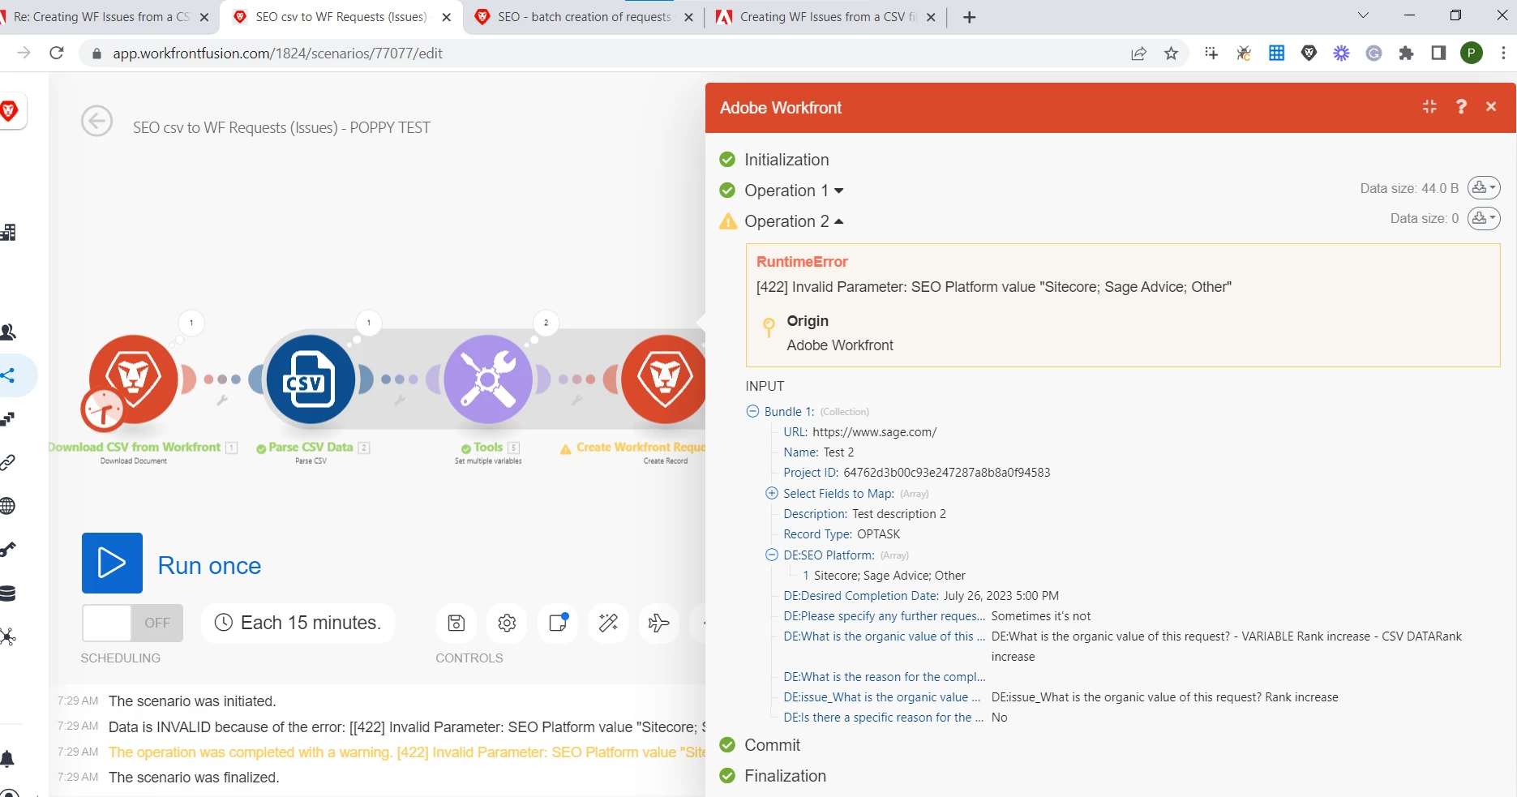Open Create Workfront Request module
Screen dimensions: 1517x797
pos(663,379)
